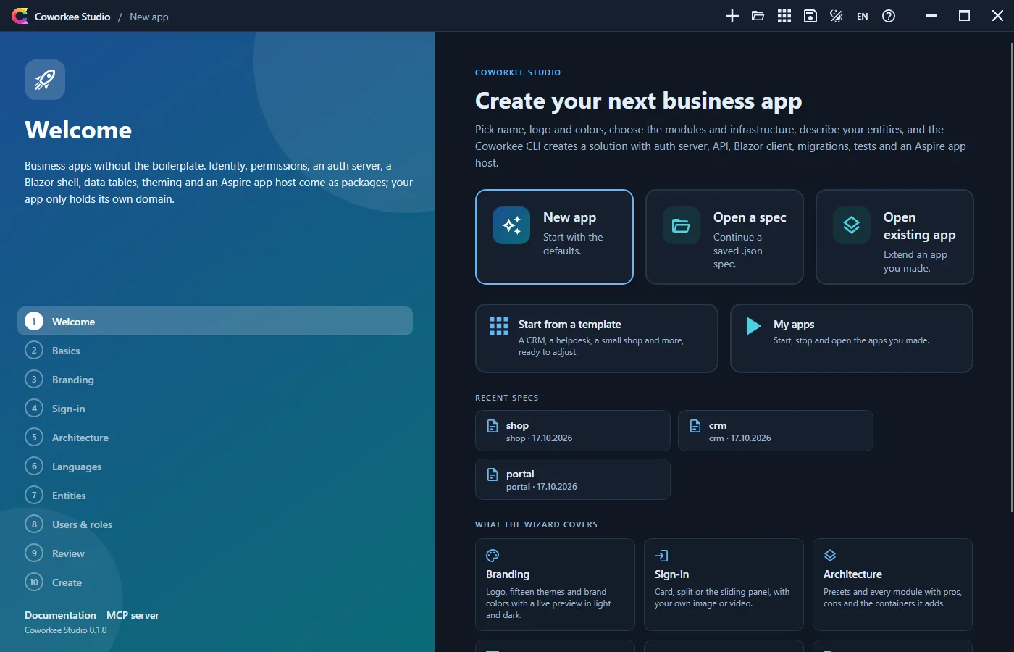Open the Users & roles step
The height and width of the screenshot is (652, 1014).
pos(215,524)
